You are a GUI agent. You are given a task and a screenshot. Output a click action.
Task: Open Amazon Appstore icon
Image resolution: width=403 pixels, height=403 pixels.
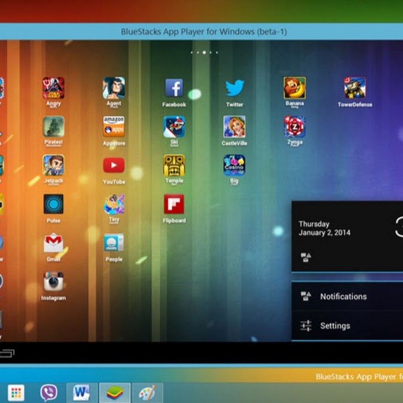pyautogui.click(x=114, y=127)
